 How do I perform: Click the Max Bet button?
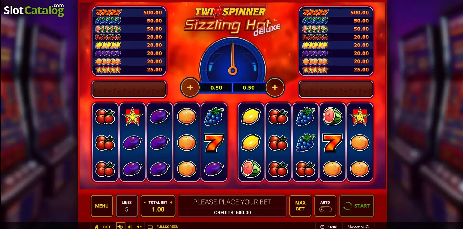click(300, 206)
